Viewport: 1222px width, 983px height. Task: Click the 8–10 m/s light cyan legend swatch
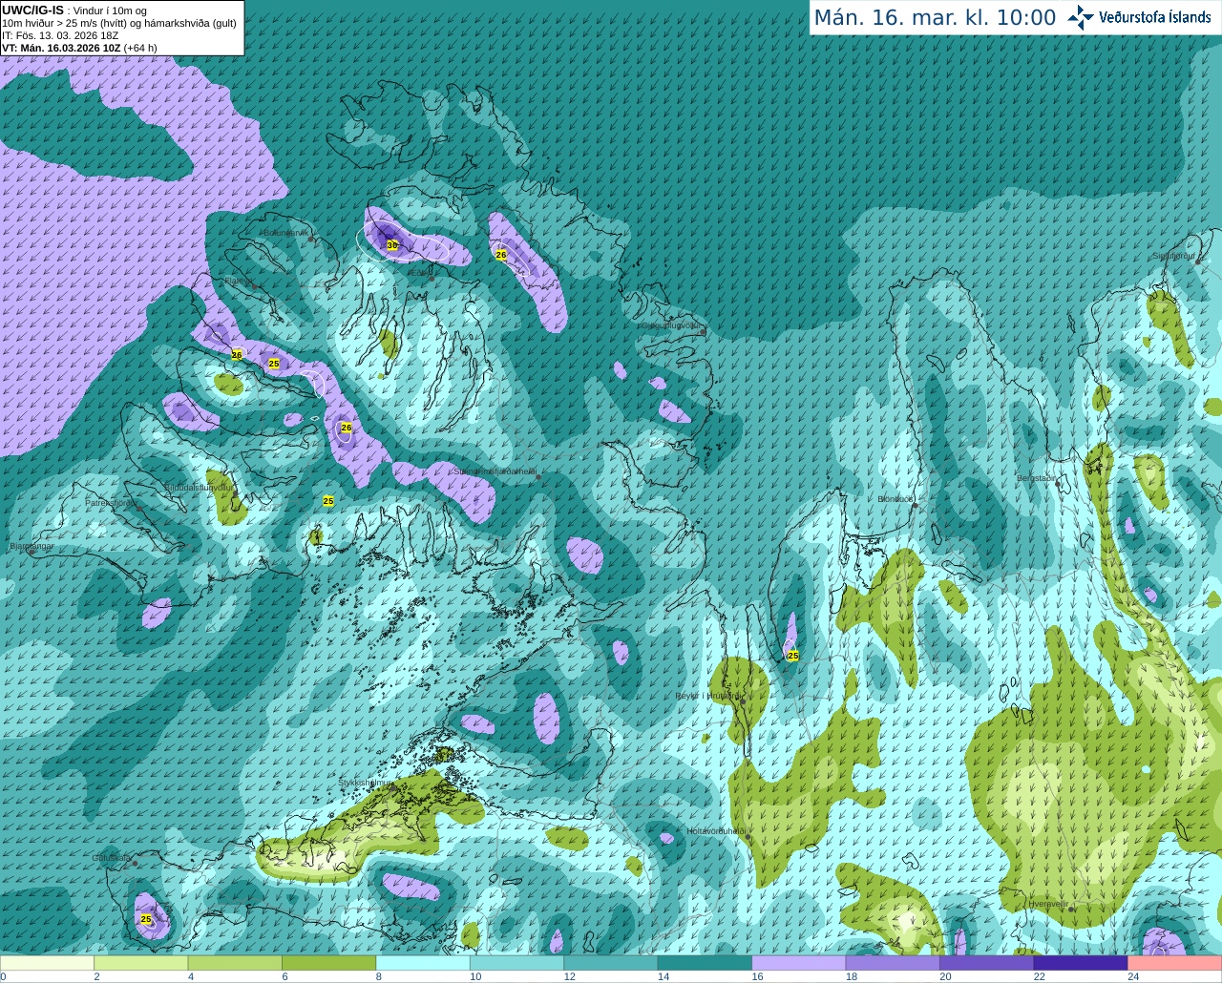pyautogui.click(x=423, y=963)
